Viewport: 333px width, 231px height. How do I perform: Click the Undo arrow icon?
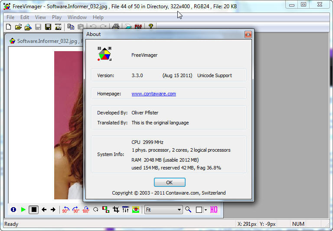point(93,26)
